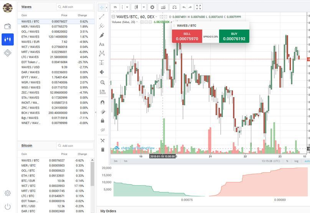
Task: Click the redo arrow
Action: [190, 7]
